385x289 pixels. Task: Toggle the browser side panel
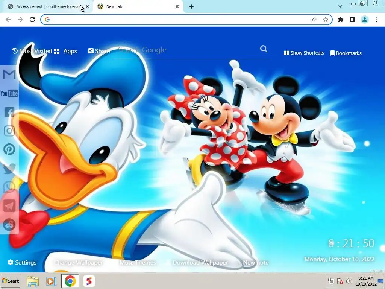(x=353, y=20)
